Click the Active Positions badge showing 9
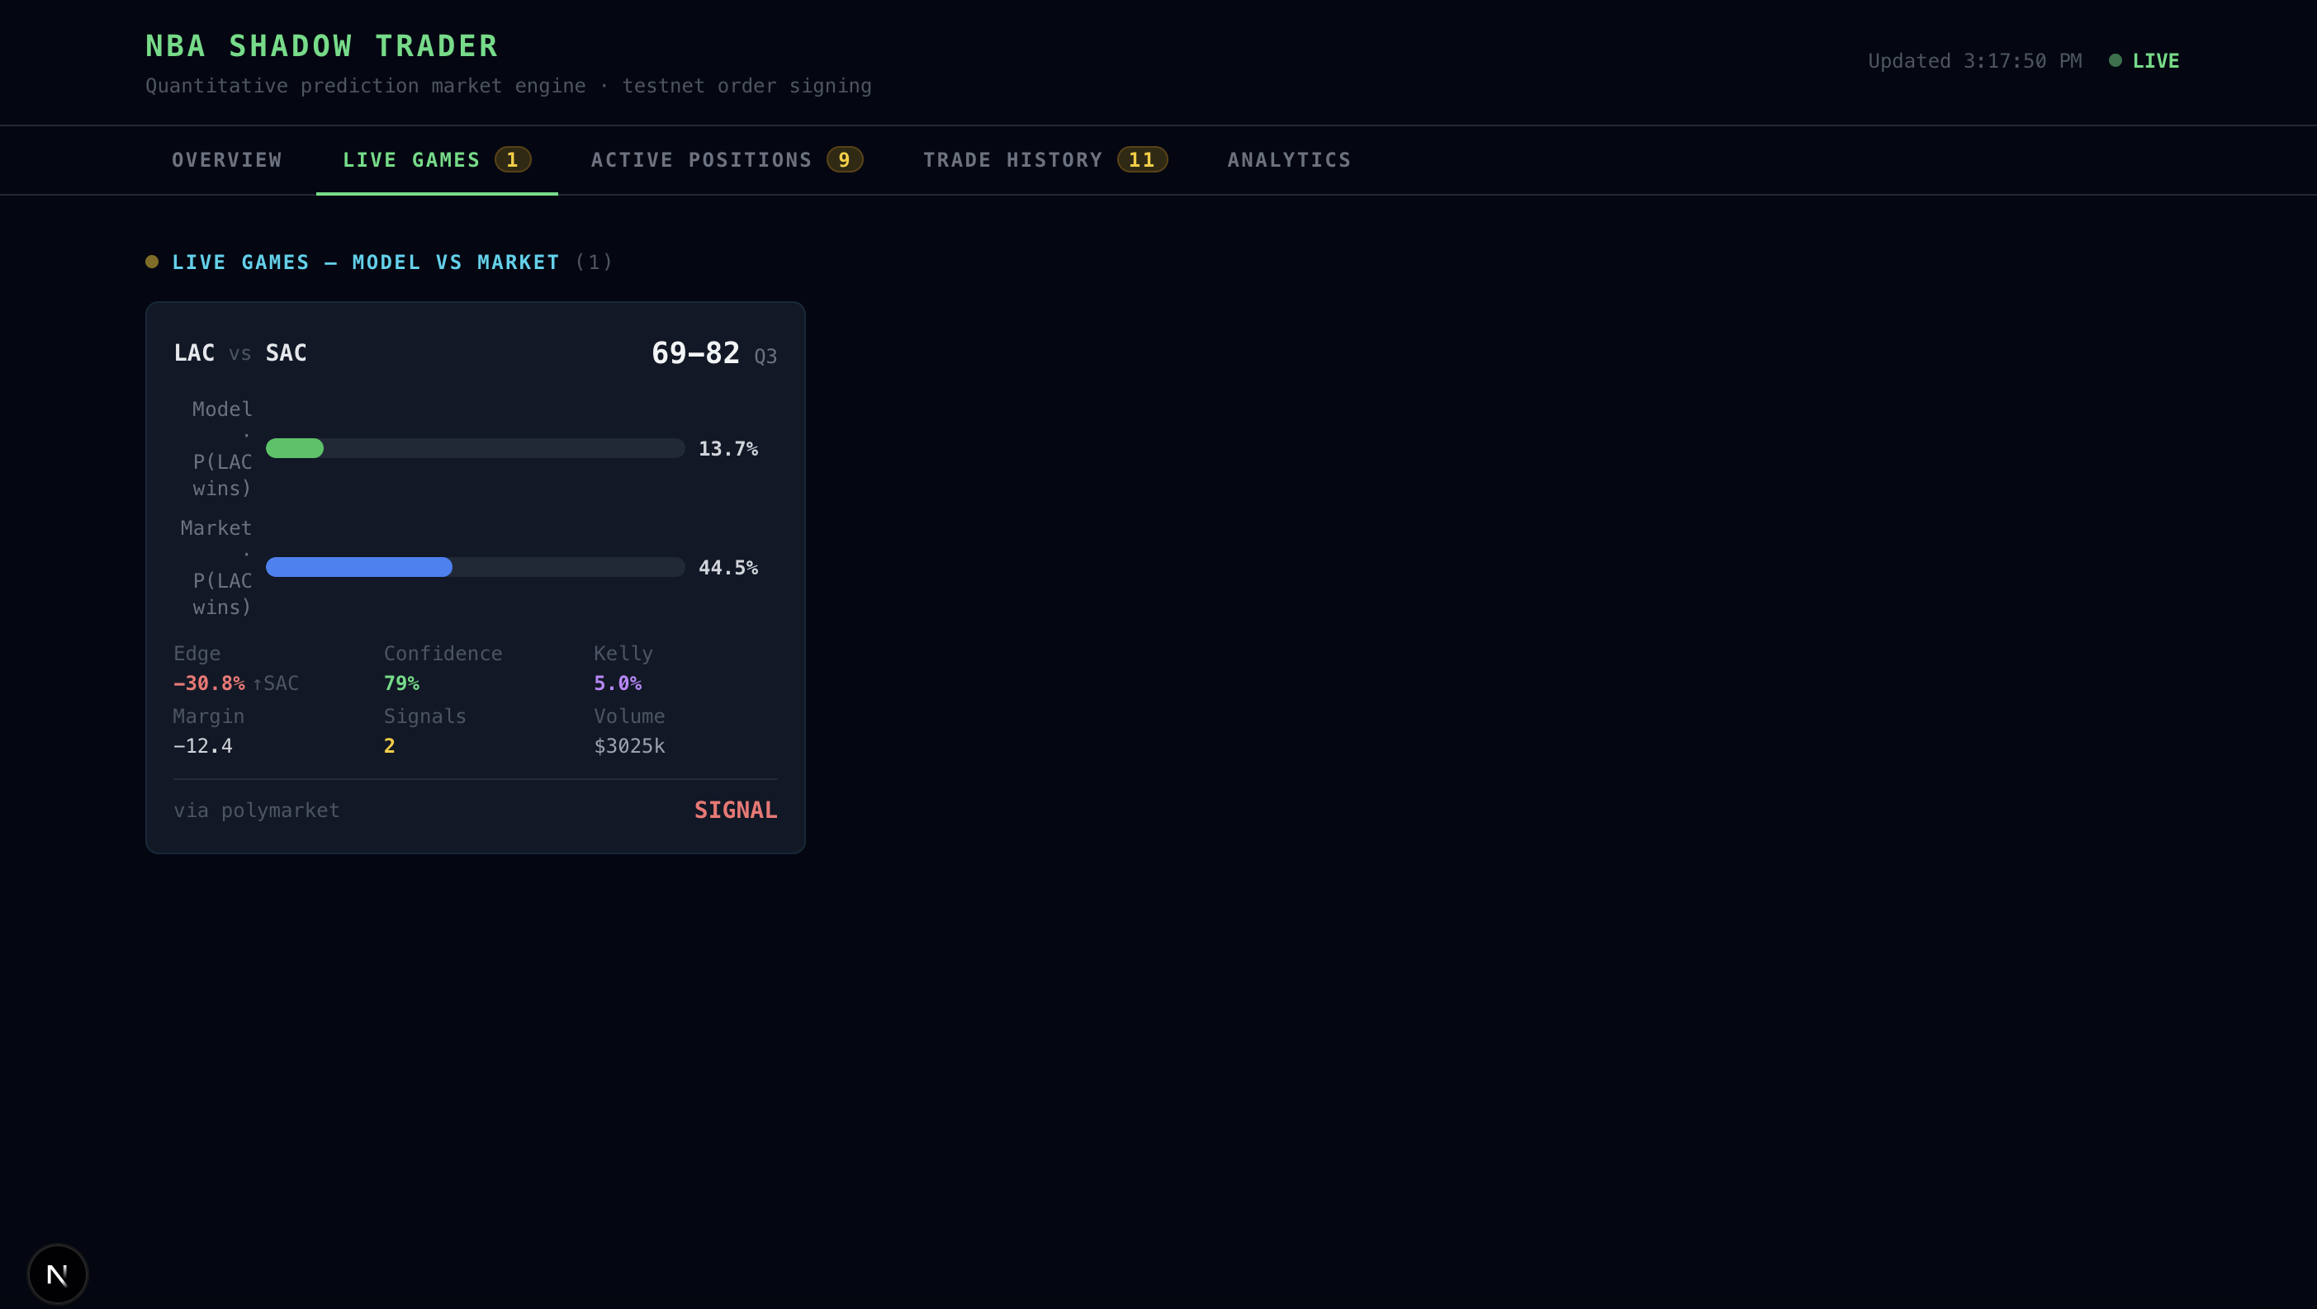 point(844,160)
